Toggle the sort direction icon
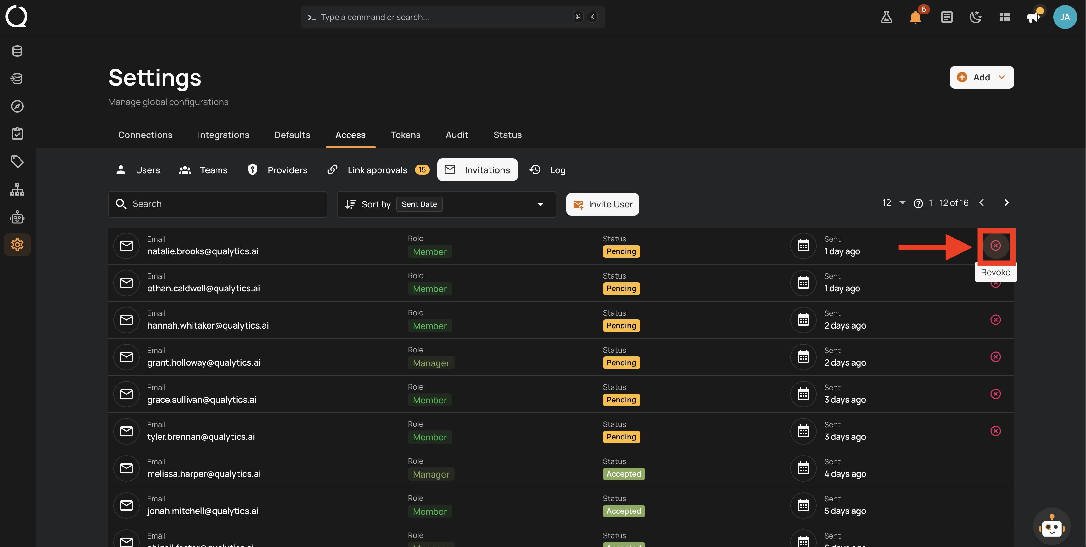1086x547 pixels. (x=350, y=204)
